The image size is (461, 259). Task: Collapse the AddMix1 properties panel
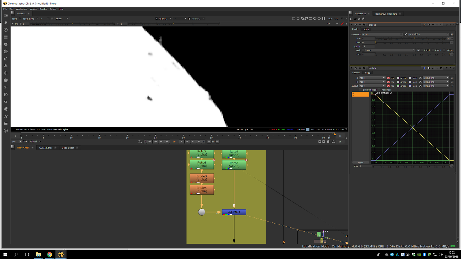point(351,68)
